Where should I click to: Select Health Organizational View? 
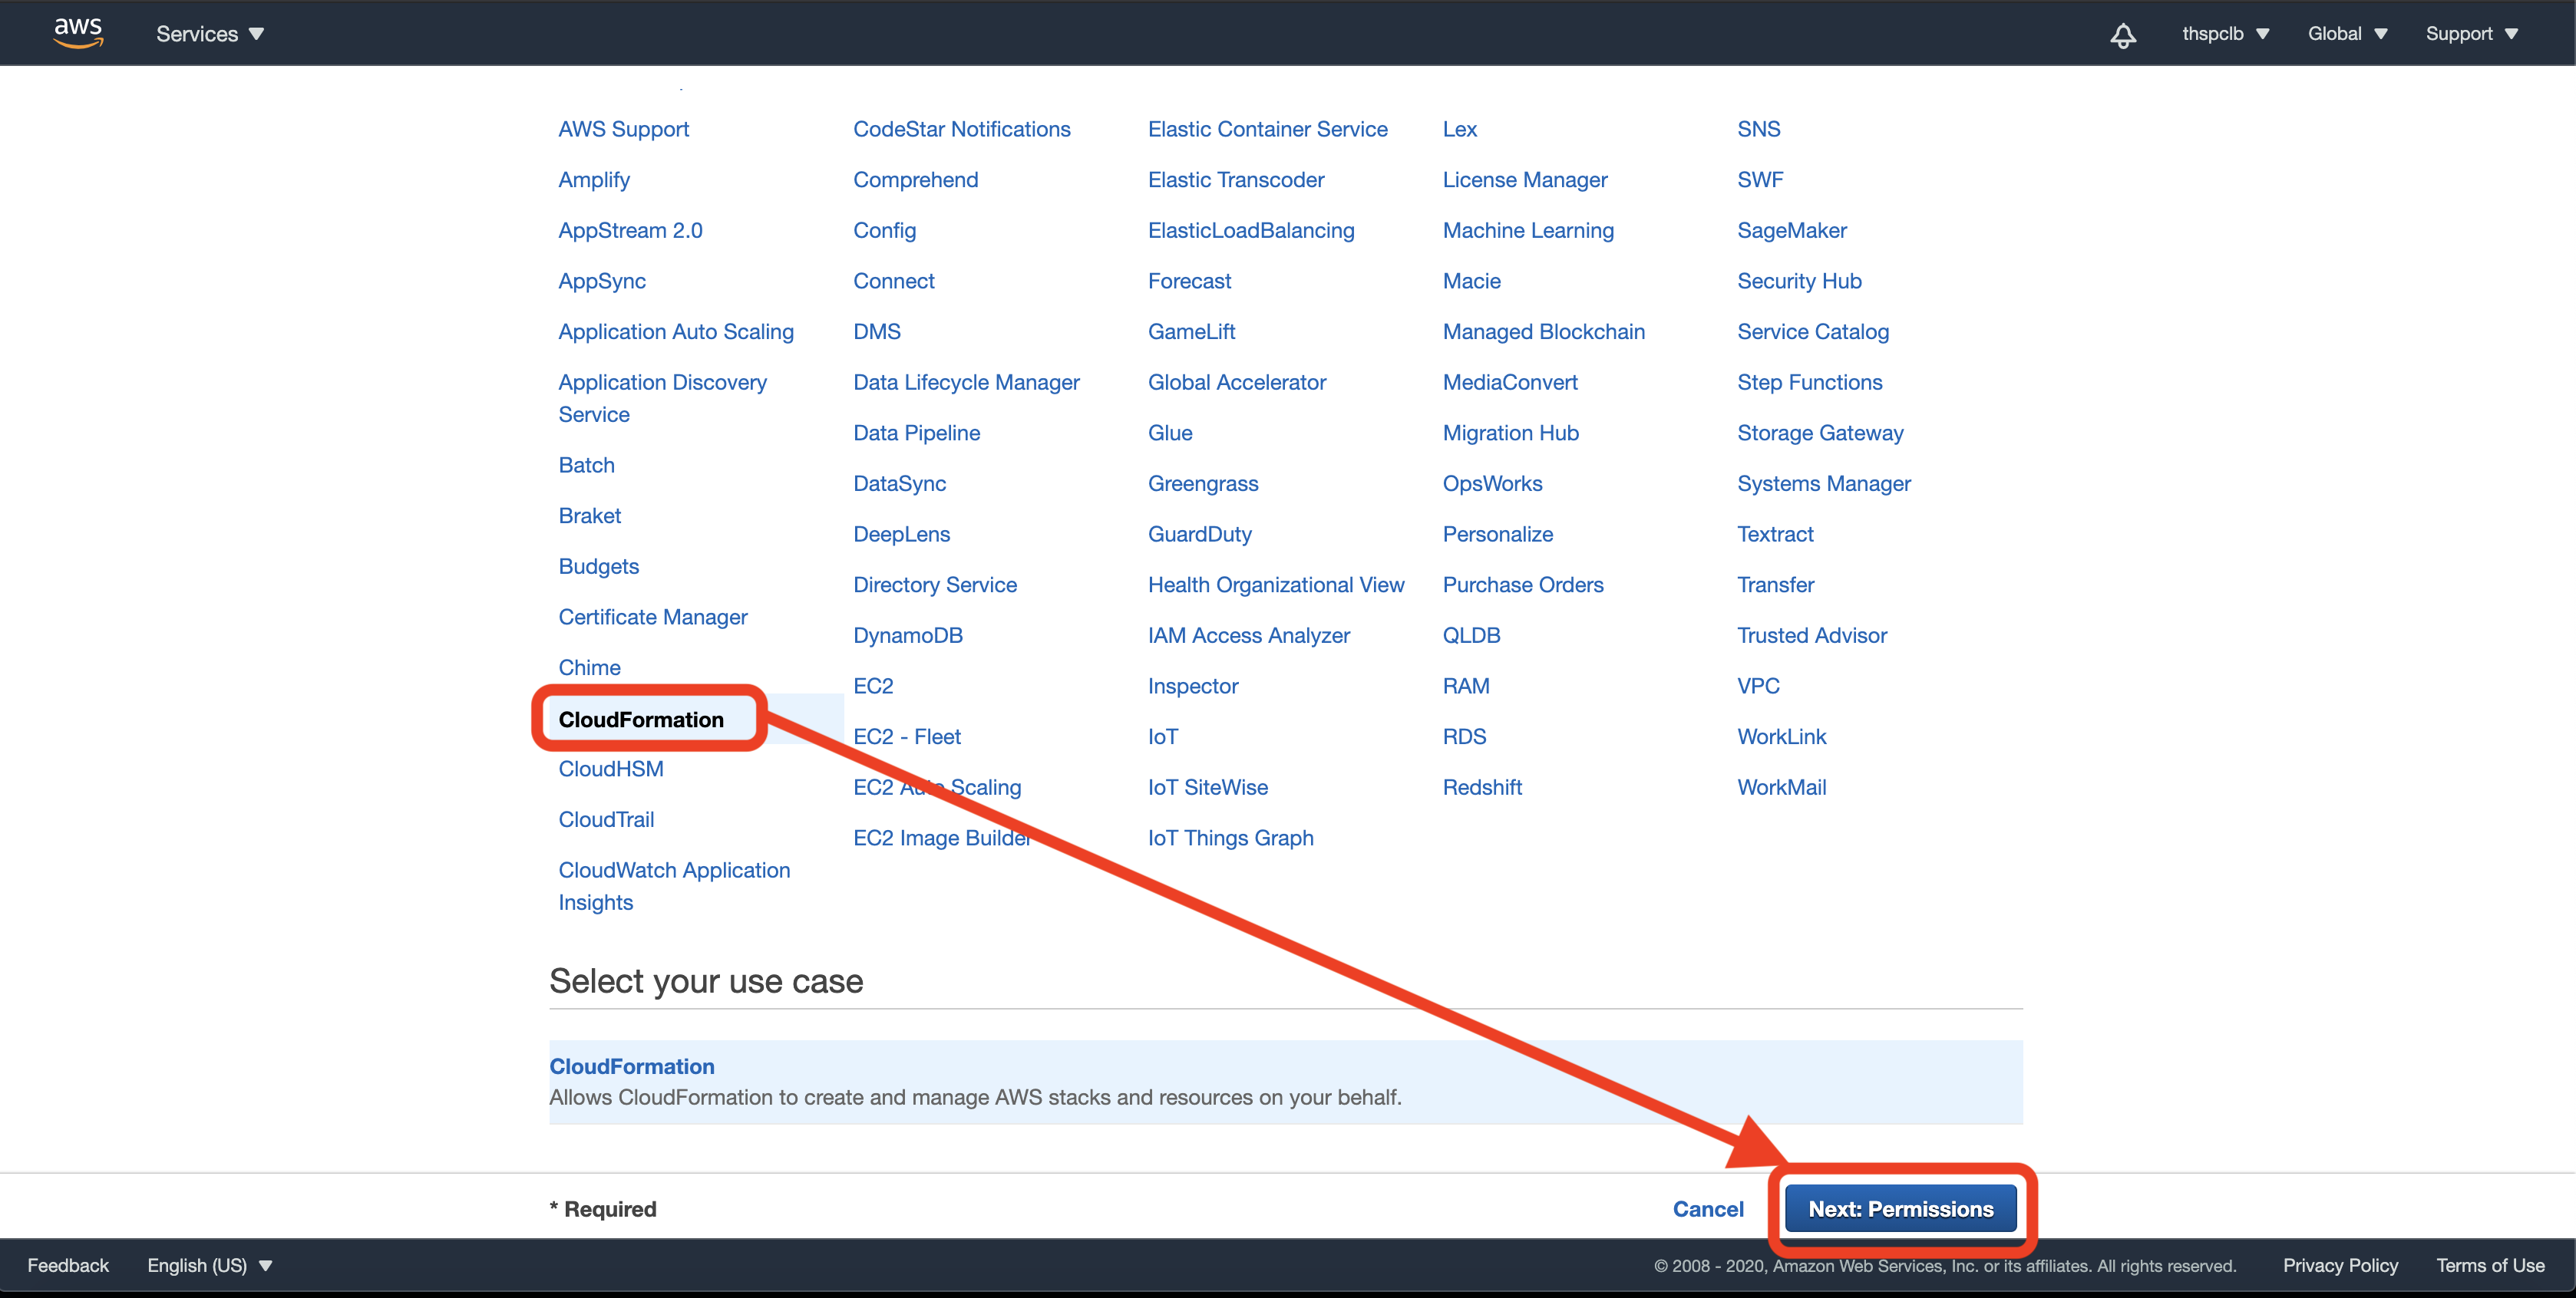point(1276,585)
